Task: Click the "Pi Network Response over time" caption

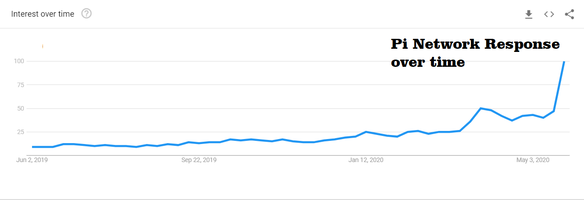Action: pos(475,53)
